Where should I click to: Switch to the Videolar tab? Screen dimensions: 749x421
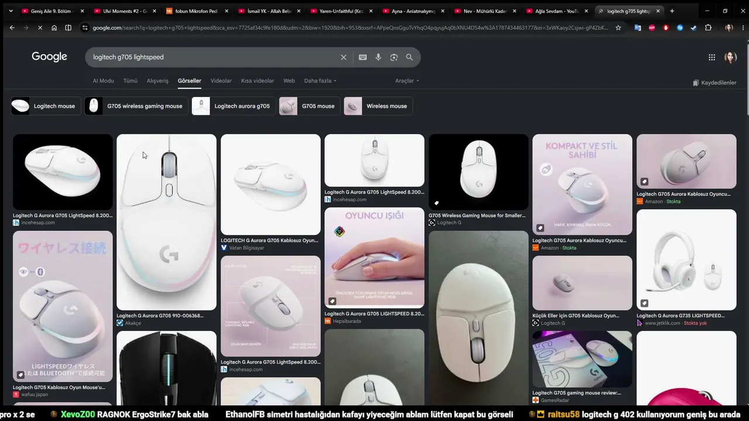[x=221, y=81]
